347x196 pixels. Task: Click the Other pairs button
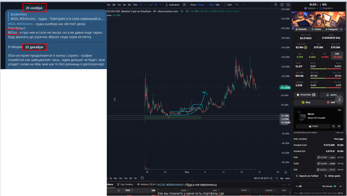[x=333, y=176]
